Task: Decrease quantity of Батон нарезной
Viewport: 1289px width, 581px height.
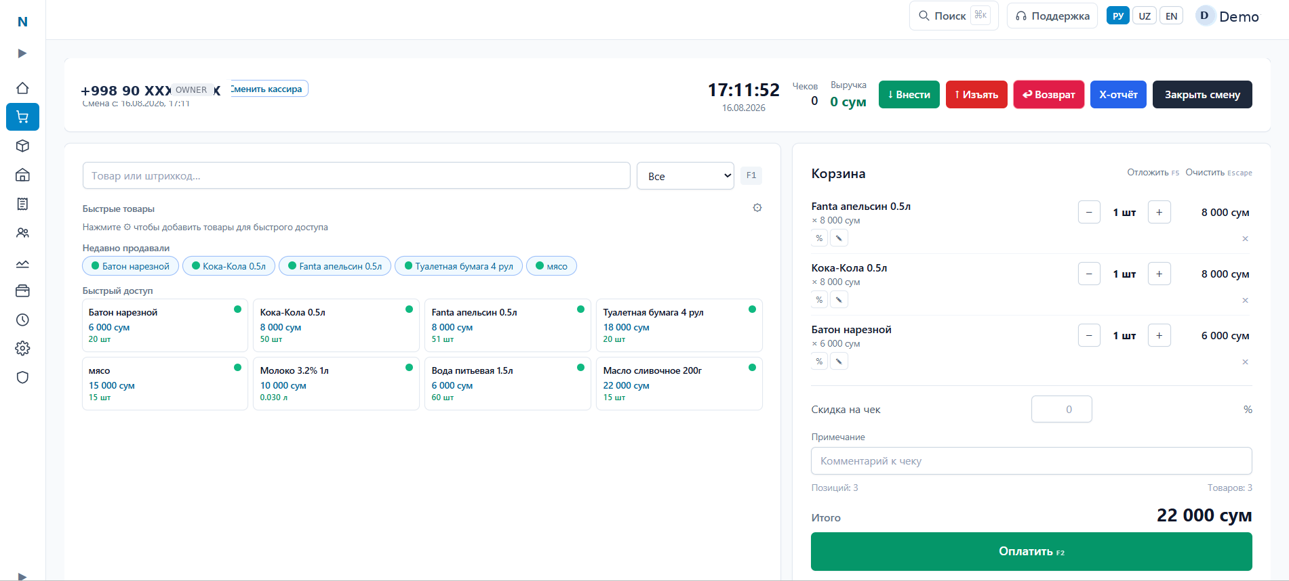Action: [x=1089, y=336]
